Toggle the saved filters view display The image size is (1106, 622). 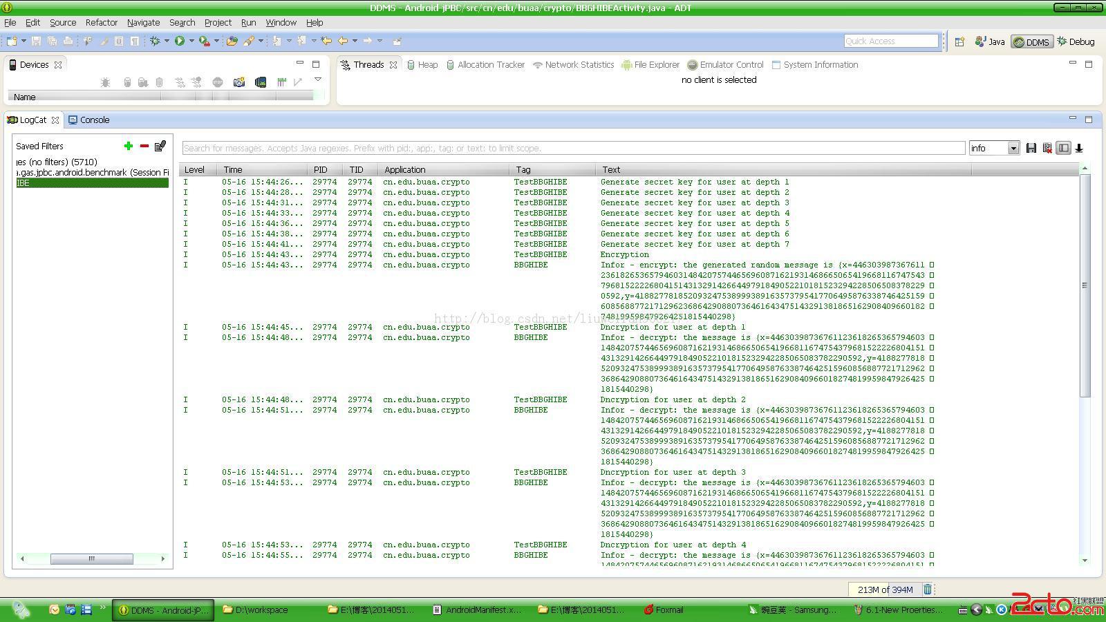1063,148
